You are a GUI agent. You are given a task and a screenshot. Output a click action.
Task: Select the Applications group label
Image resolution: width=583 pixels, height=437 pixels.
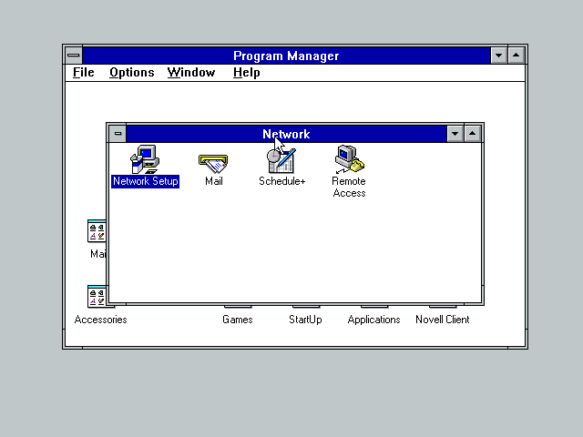[373, 320]
